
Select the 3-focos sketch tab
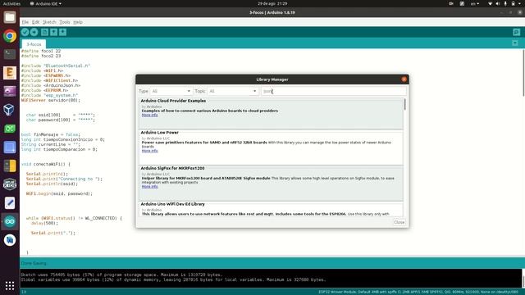click(34, 44)
